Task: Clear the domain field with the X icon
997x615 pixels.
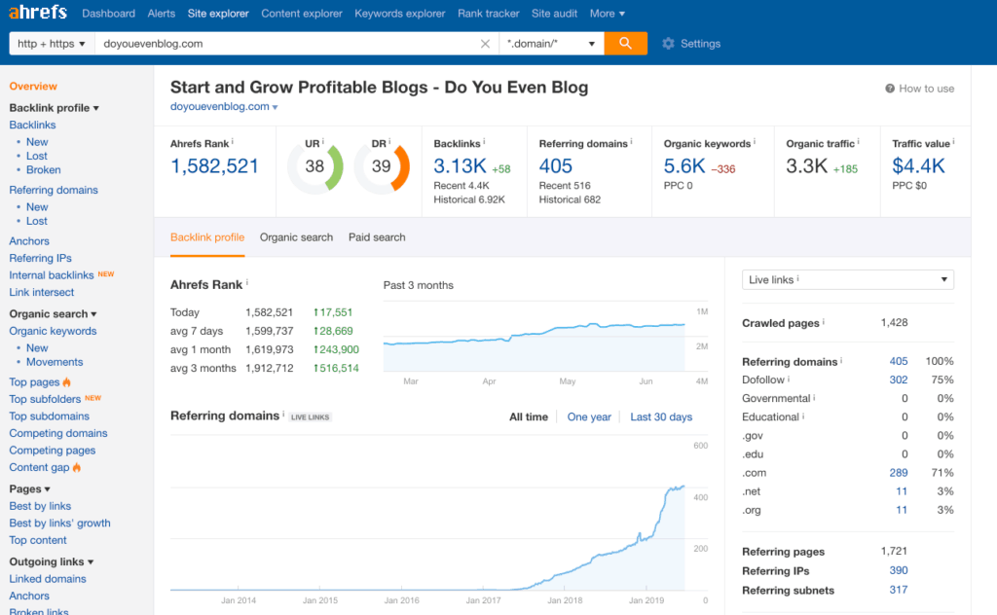Action: coord(485,44)
